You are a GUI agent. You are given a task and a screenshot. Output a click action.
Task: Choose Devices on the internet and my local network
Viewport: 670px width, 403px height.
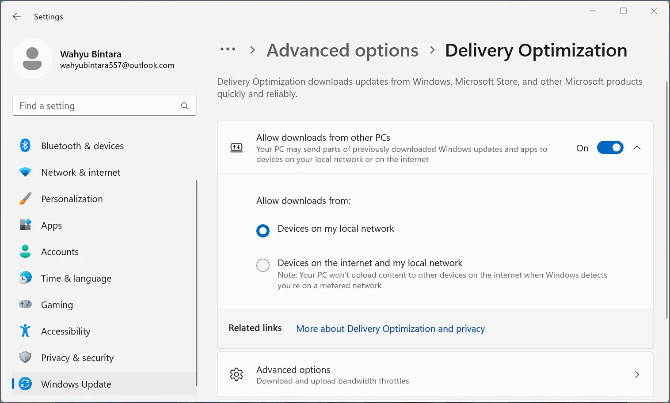(x=263, y=265)
